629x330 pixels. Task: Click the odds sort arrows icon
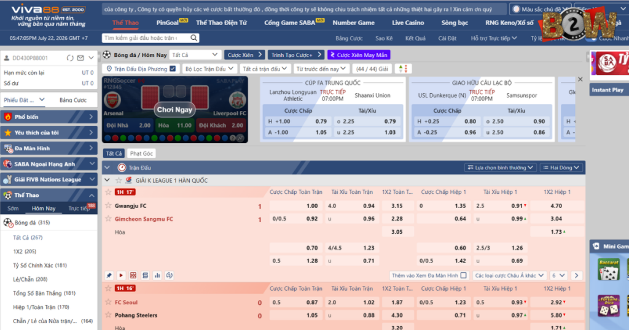404,69
